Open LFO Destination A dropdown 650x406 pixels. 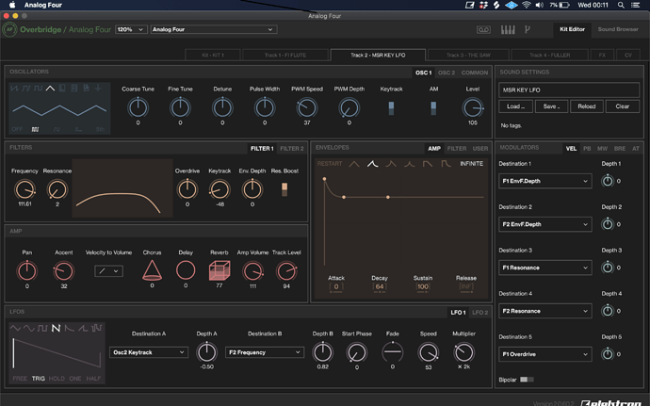149,352
